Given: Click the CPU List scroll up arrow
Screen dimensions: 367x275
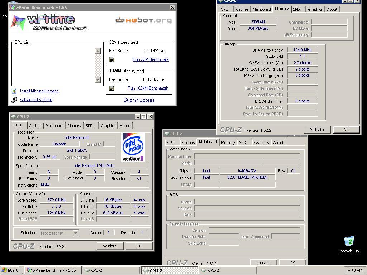Looking at the screenshot, I should tap(98, 51).
